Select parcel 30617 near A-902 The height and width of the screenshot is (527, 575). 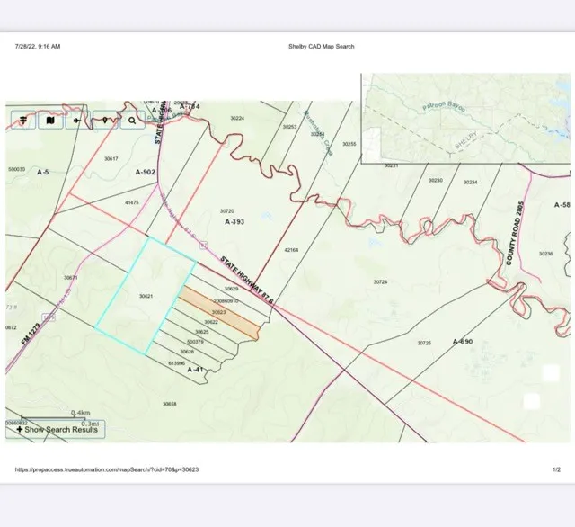(111, 158)
